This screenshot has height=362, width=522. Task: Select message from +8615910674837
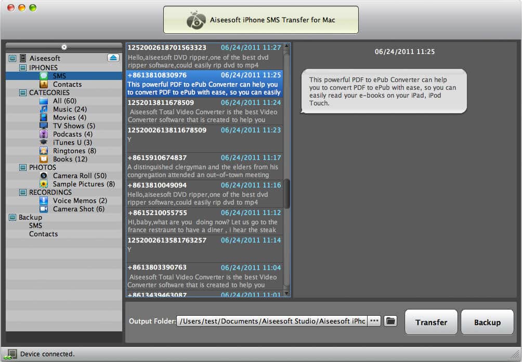204,167
